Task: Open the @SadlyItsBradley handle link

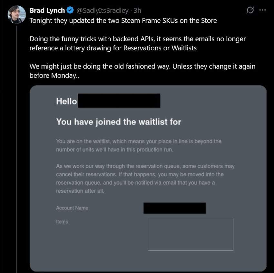Action: click(103, 11)
